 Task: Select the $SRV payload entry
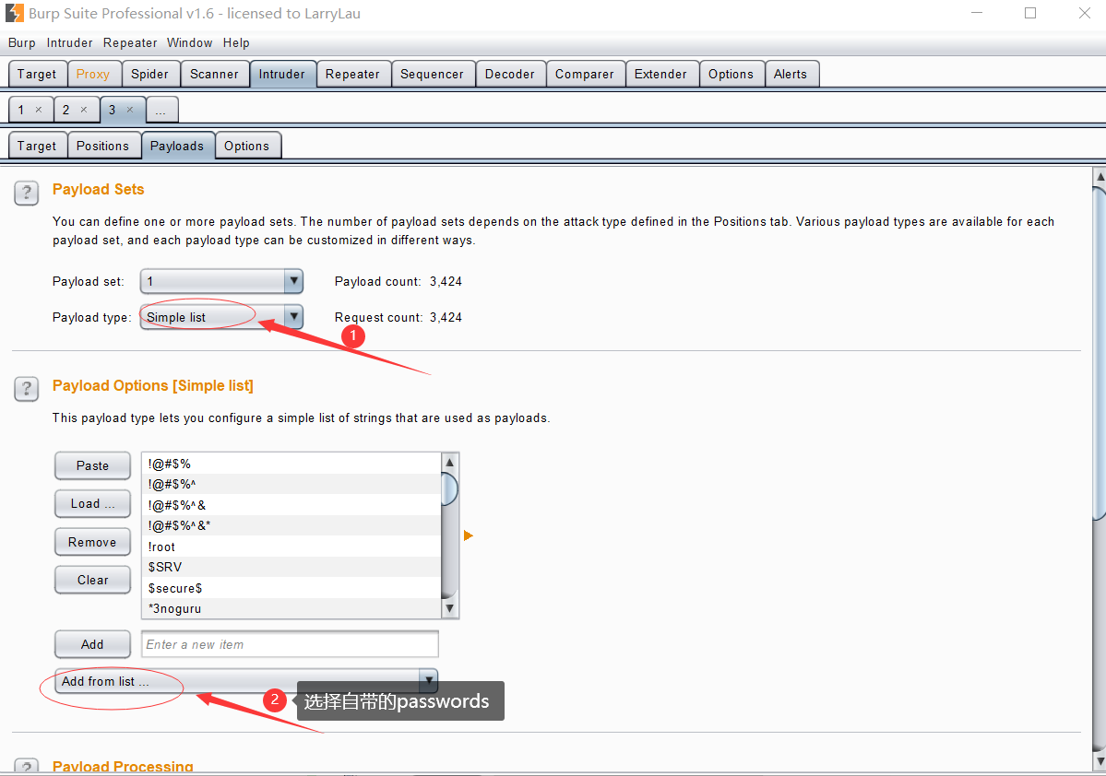291,568
